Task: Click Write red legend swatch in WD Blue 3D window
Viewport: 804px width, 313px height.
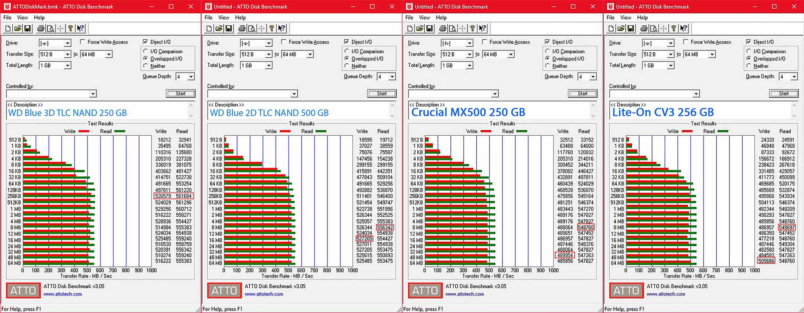Action: coord(83,131)
